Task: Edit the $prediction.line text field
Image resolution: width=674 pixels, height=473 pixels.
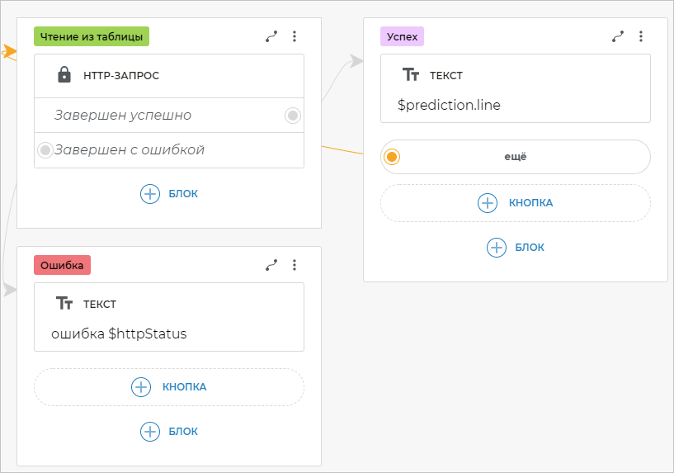Action: pos(450,105)
